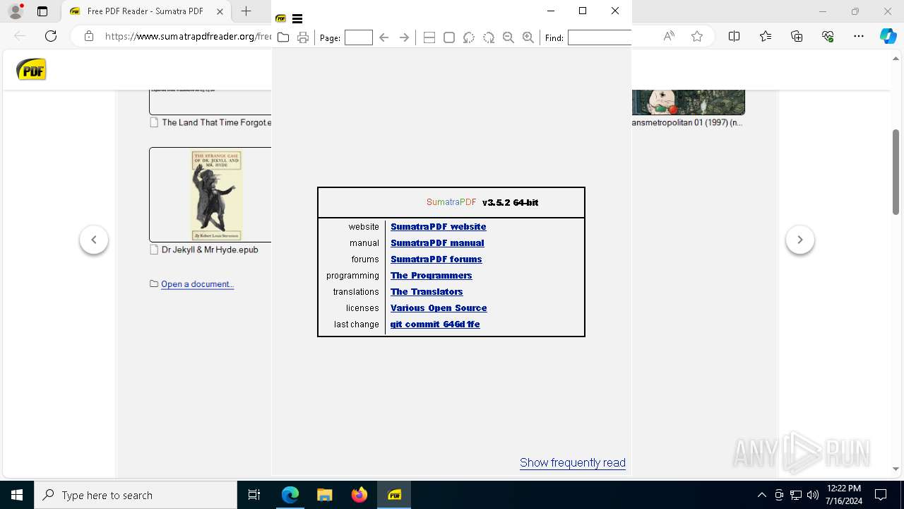Zoom in with the magnifier plus icon
Screen dimensions: 904x509
tap(528, 37)
